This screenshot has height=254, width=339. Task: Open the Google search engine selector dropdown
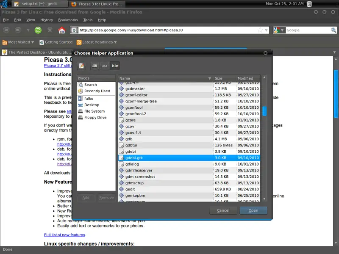coord(279,30)
